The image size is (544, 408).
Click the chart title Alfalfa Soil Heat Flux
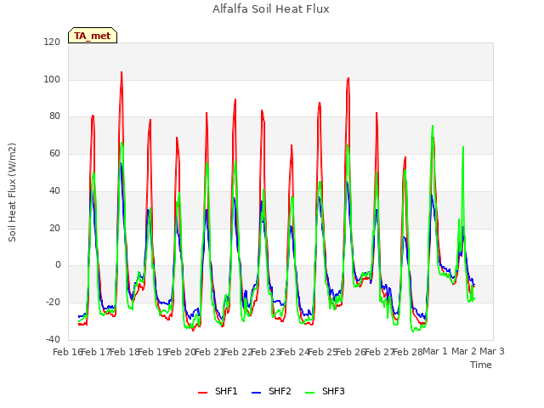tap(271, 9)
